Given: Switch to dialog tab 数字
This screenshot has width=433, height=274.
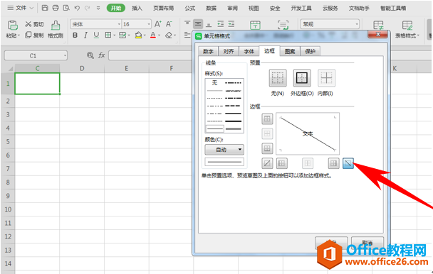Looking at the screenshot, I should tap(208, 51).
